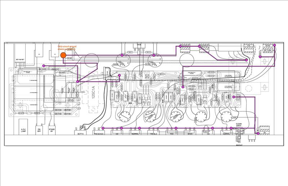The width and height of the screenshot is (288, 186).
Task: Click the ON OFF power switch box
Action: tap(39, 131)
